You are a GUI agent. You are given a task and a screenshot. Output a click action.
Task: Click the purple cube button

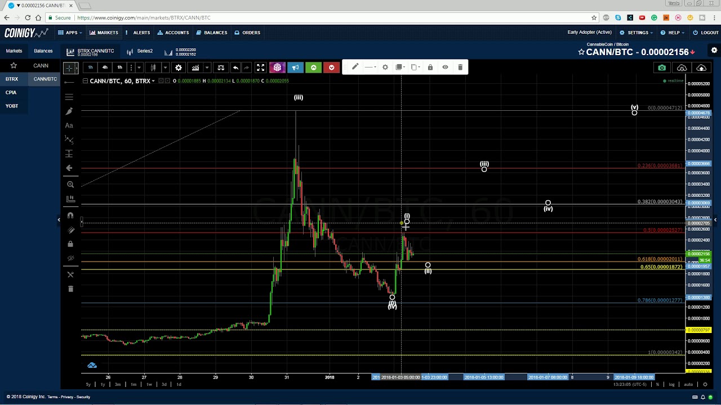click(277, 67)
